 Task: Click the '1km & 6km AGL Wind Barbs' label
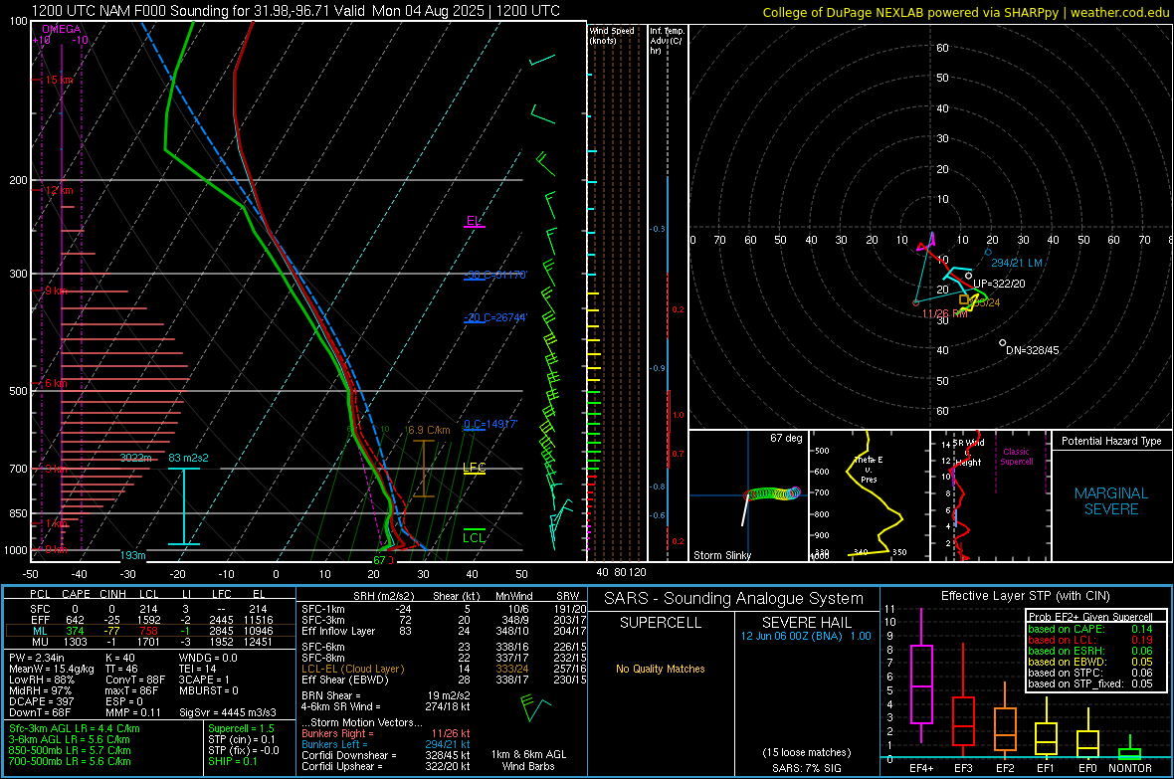coord(528,760)
